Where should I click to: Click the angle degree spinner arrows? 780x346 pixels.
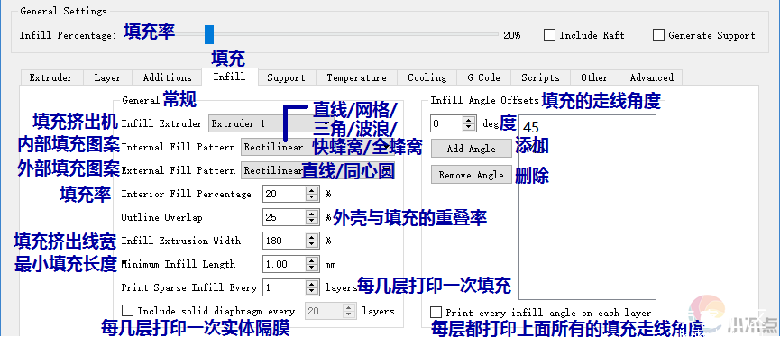[469, 123]
